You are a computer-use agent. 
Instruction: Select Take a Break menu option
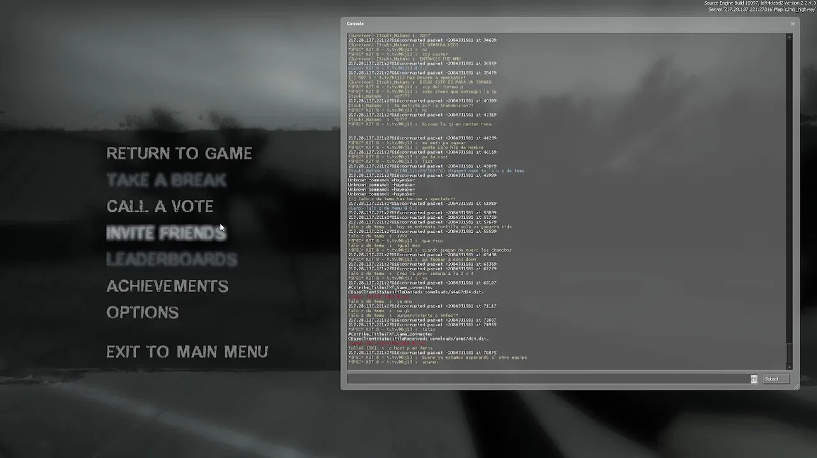click(x=166, y=180)
